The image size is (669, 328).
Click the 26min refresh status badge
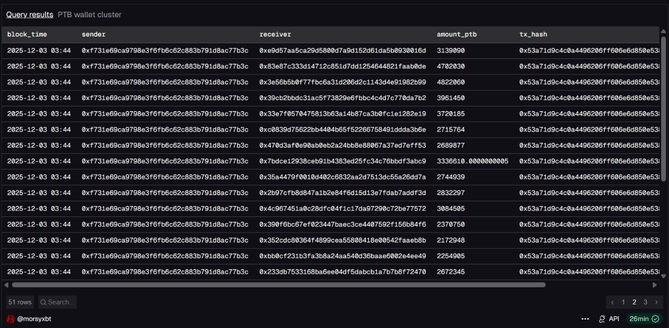pyautogui.click(x=644, y=319)
